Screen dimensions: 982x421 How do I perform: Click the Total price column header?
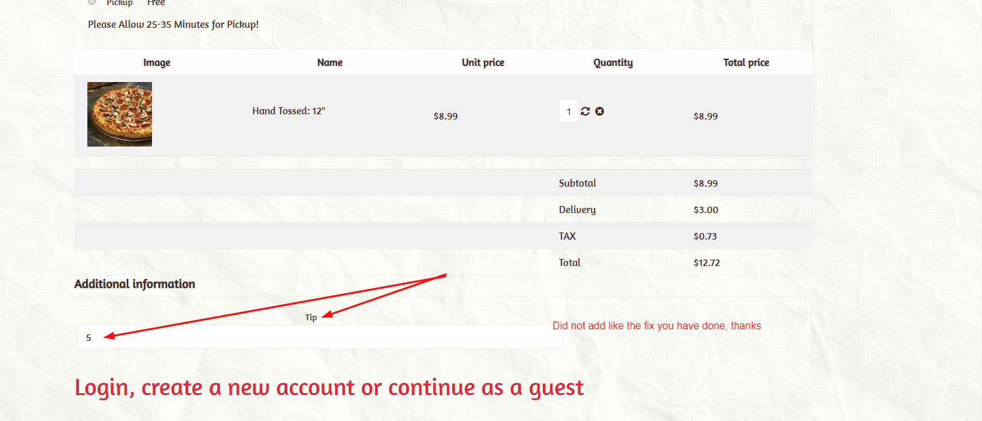coord(747,63)
